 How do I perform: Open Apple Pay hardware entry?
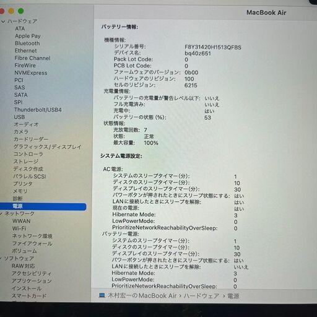click(x=28, y=36)
